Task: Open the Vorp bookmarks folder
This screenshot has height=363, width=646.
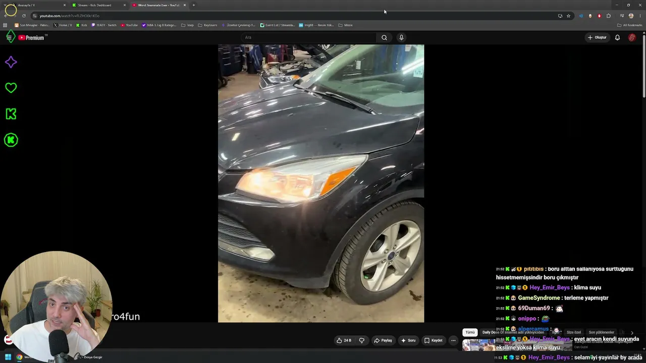Action: pos(187,25)
